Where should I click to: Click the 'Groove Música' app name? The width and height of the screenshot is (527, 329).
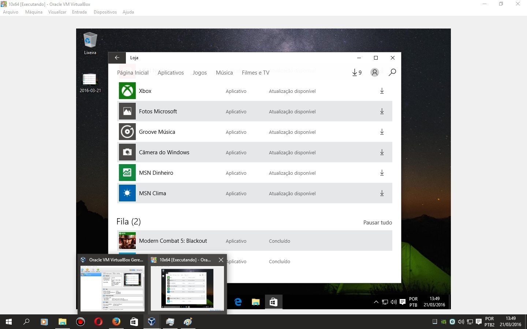157,132
